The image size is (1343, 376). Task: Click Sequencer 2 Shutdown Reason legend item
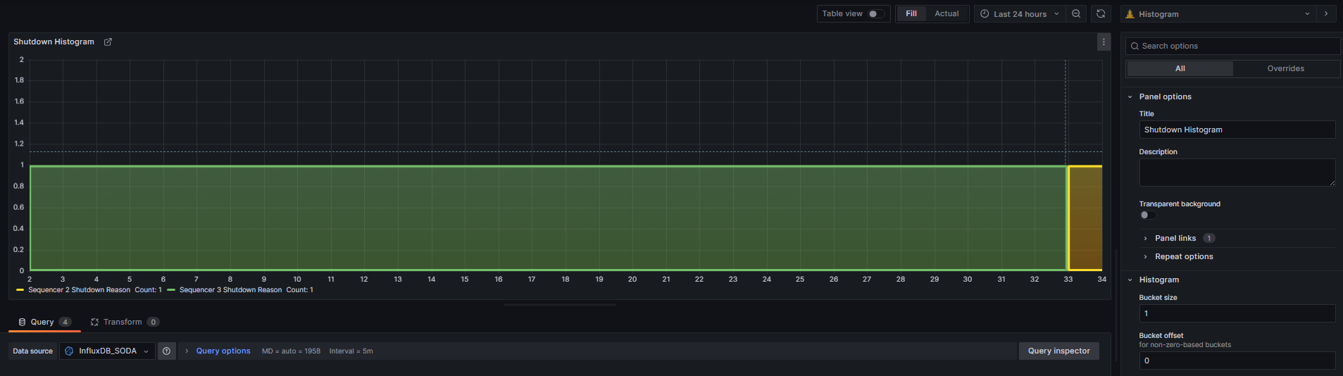79,290
